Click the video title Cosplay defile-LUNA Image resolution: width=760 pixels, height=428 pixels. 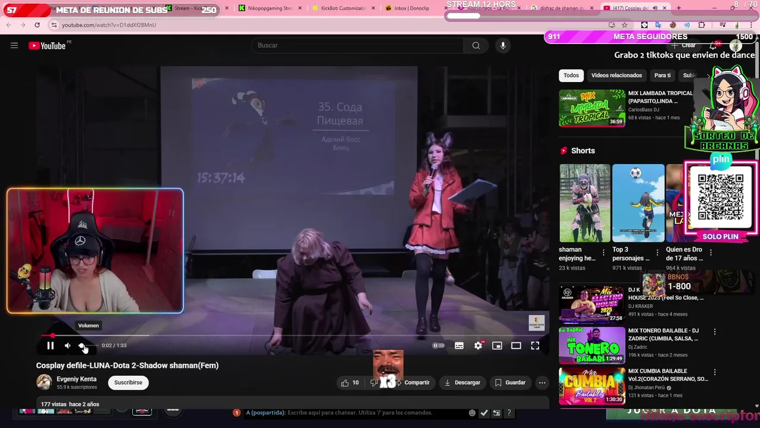click(127, 366)
